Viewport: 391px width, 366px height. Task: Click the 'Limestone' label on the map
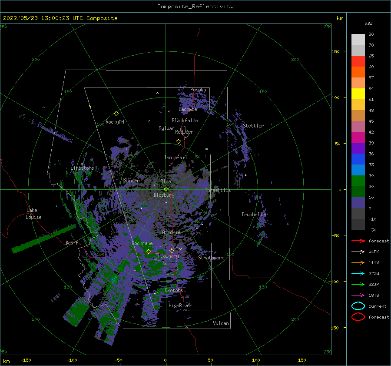click(82, 168)
